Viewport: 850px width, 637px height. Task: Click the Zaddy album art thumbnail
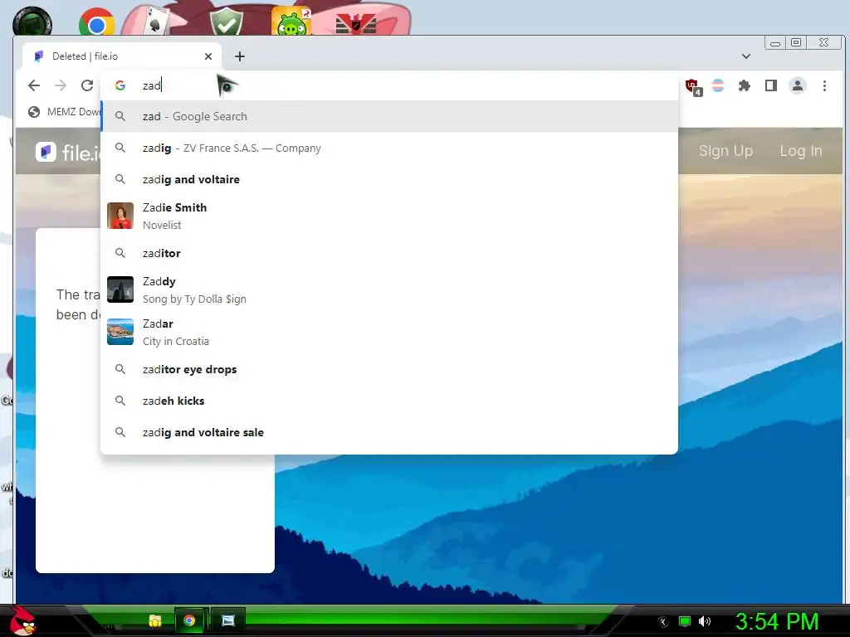point(120,289)
